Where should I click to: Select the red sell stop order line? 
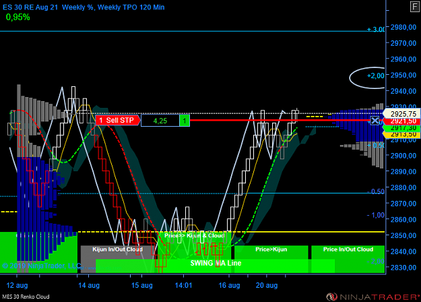[x=280, y=120]
